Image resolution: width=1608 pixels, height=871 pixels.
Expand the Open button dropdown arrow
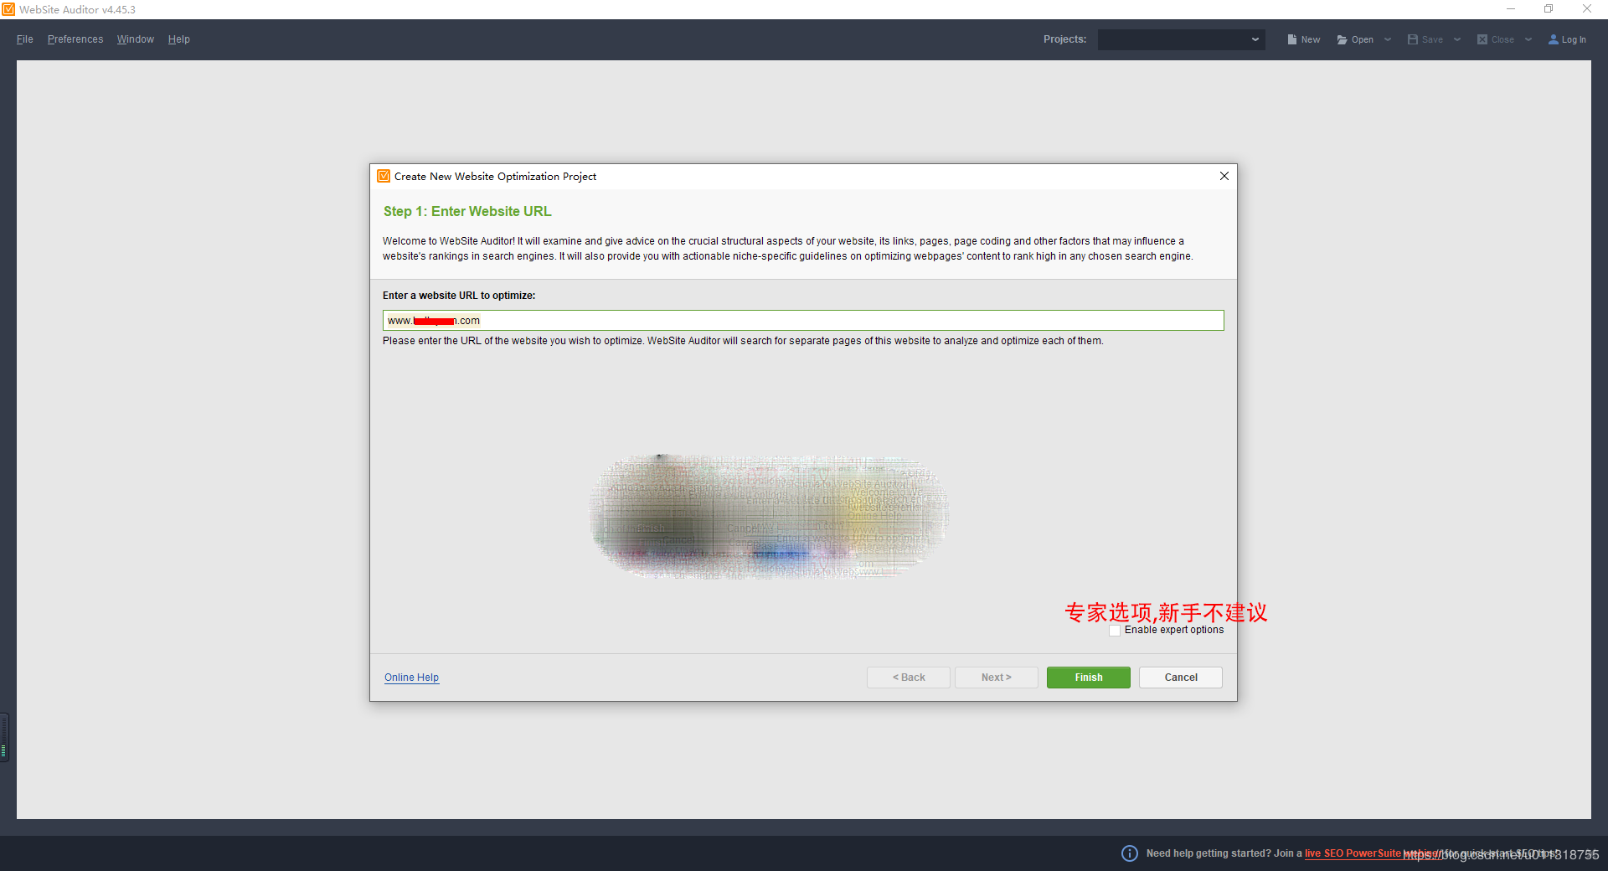click(x=1388, y=39)
